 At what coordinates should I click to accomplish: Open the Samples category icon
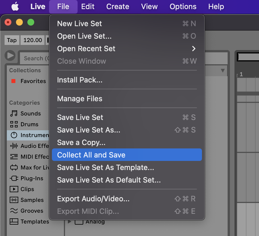[14, 200]
